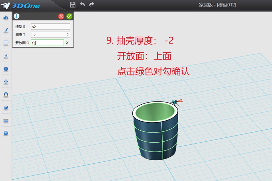
Task: Open the feature modeling tool icon
Action: click(6, 56)
